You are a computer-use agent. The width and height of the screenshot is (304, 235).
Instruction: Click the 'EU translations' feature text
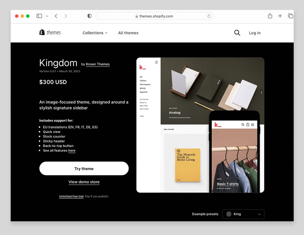coord(70,127)
